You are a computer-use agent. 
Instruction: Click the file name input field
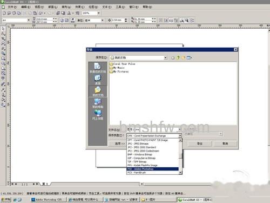(154, 129)
